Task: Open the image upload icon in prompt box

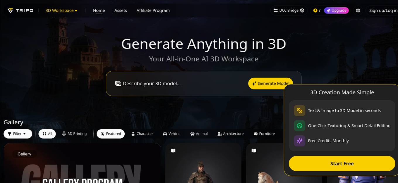Action: (x=118, y=83)
